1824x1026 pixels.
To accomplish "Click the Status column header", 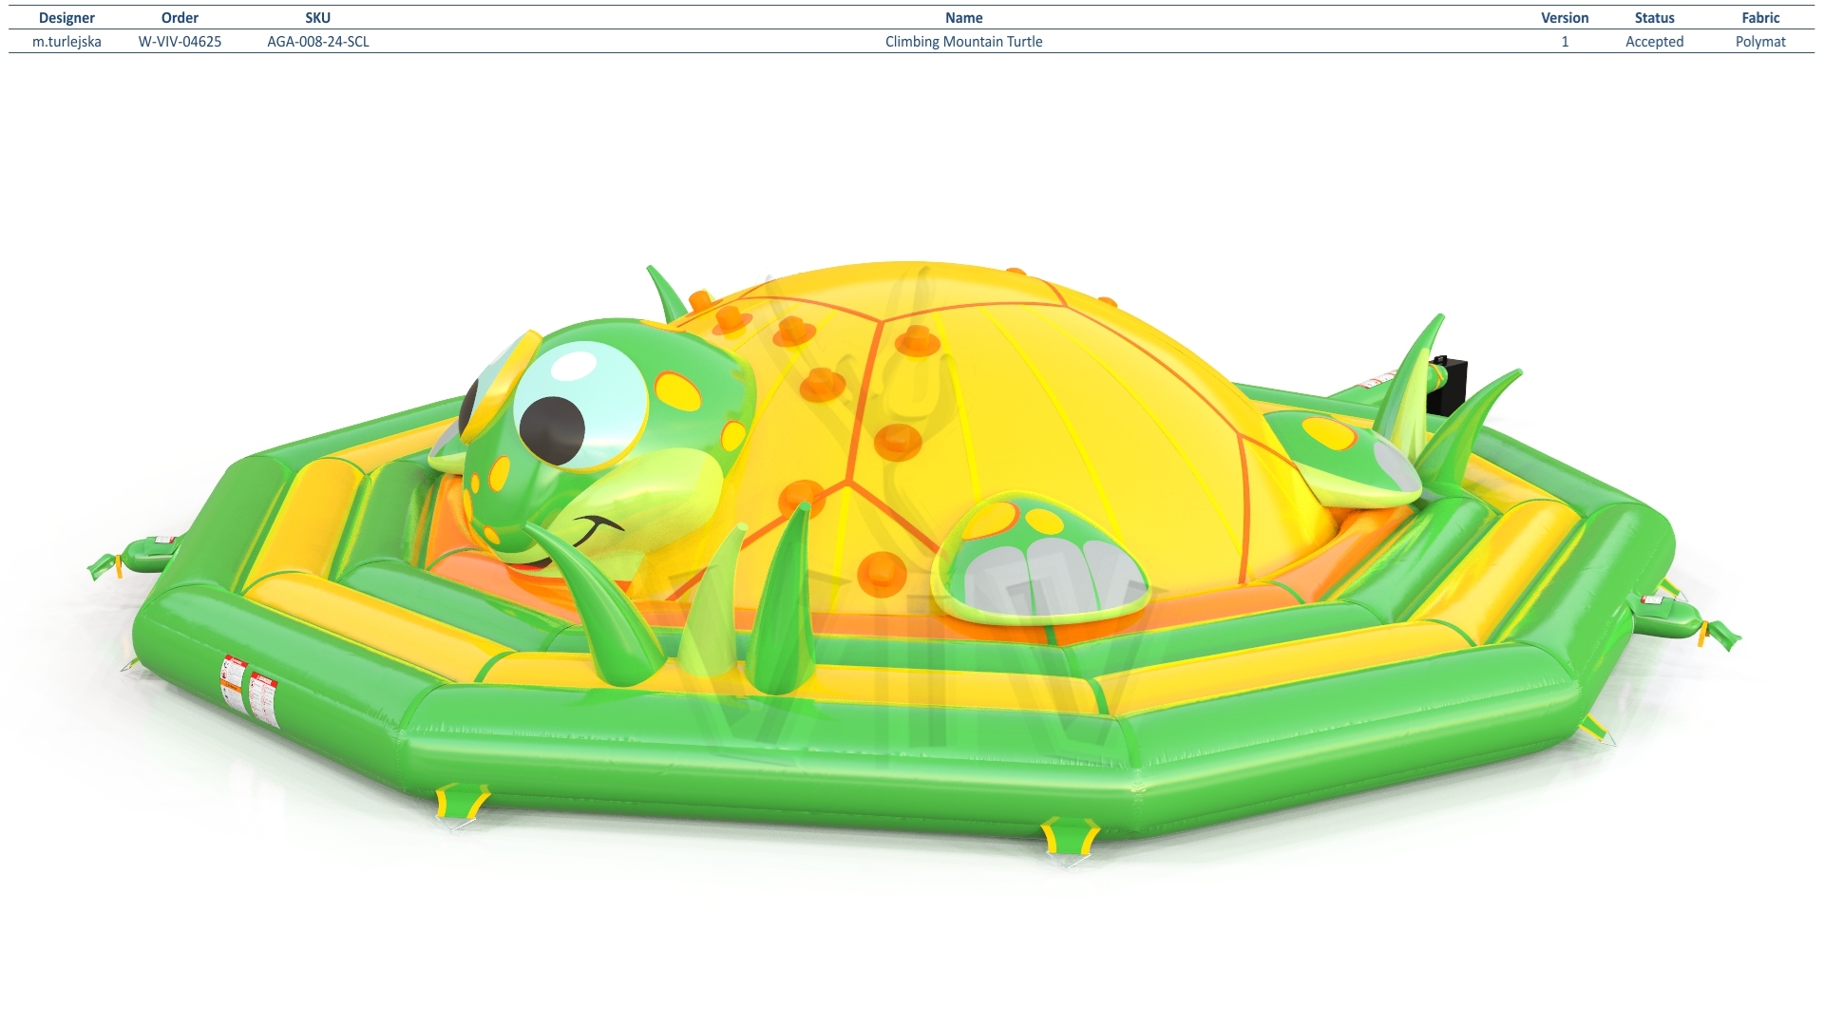I will click(1654, 18).
